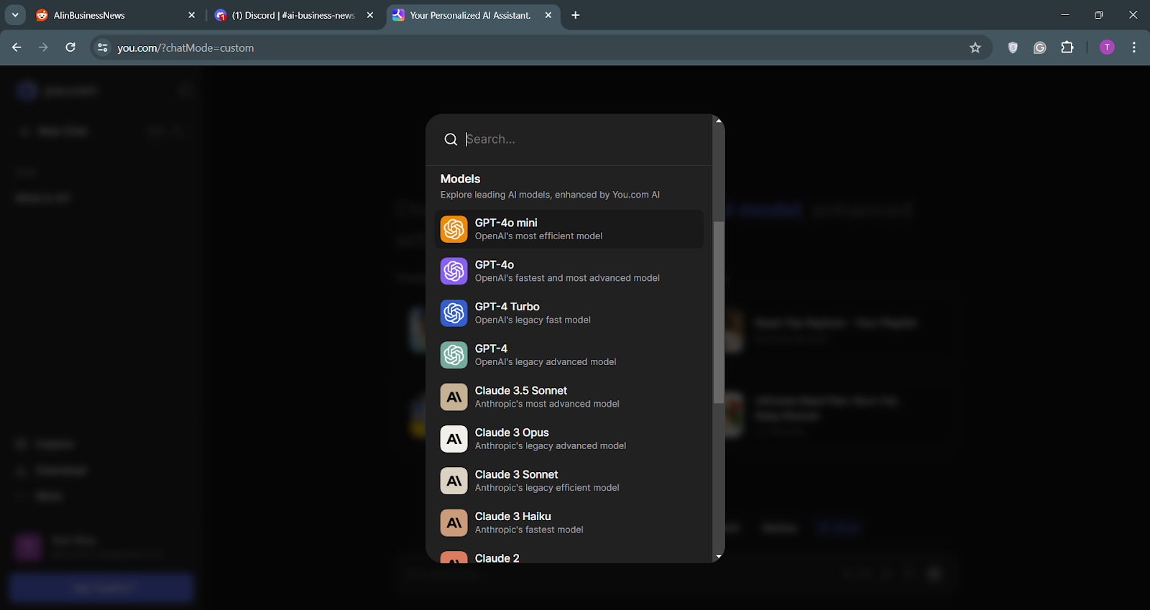Choose the Claude 3 Haiku icon

click(454, 523)
